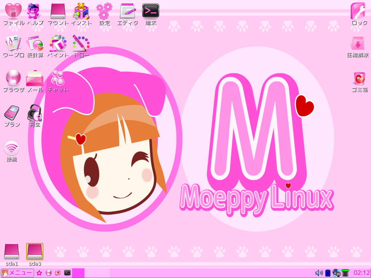Open the プラン planner icon
This screenshot has width=371, height=278.
tap(12, 113)
